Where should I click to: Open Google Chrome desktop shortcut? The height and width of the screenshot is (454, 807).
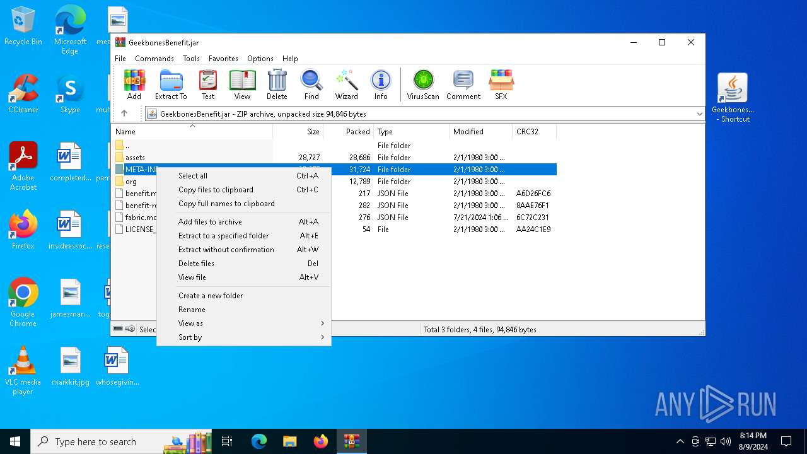click(23, 303)
